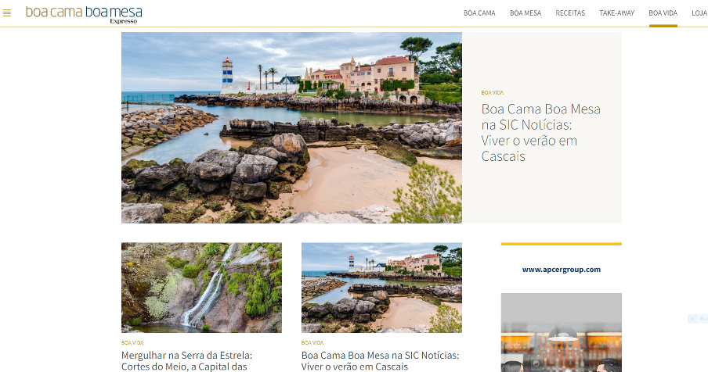Click the small floating widget at right edge
Viewport: 708px width, 372px height.
(x=698, y=318)
